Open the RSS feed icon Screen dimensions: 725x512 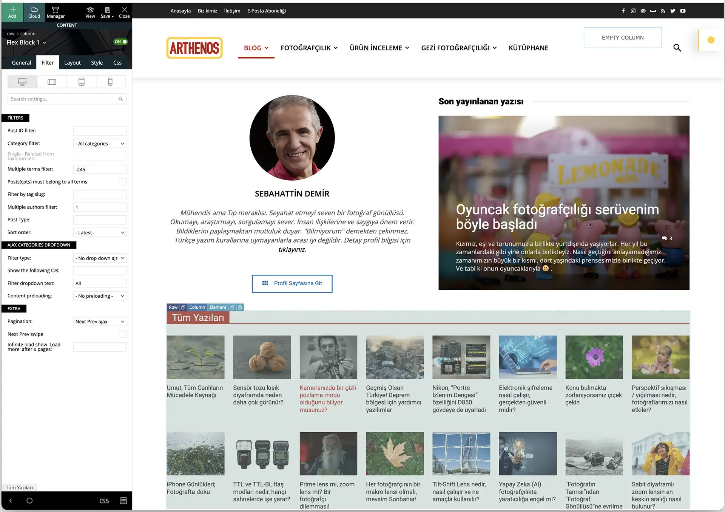[663, 11]
